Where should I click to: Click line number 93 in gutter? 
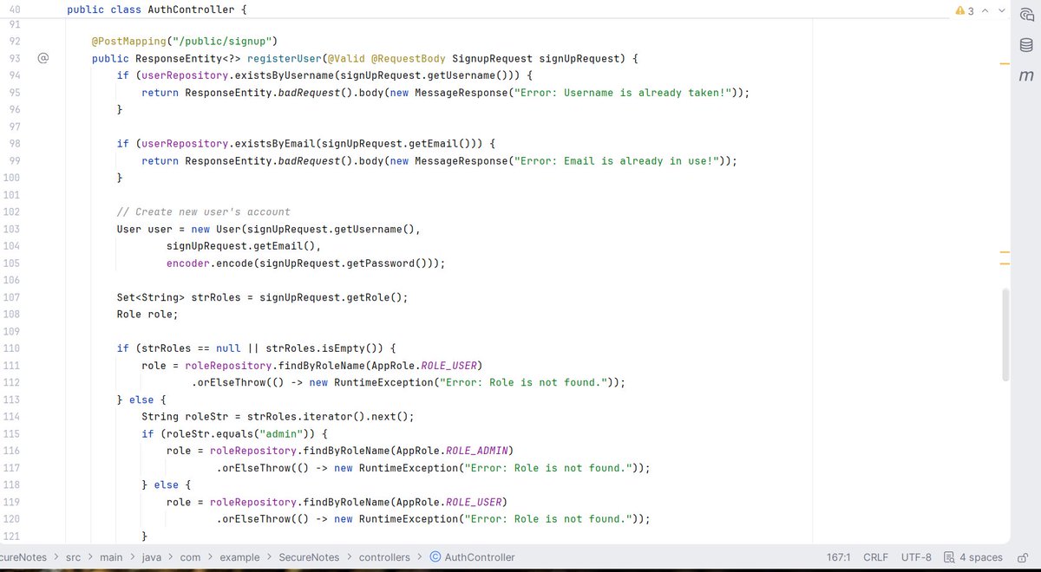(x=14, y=59)
